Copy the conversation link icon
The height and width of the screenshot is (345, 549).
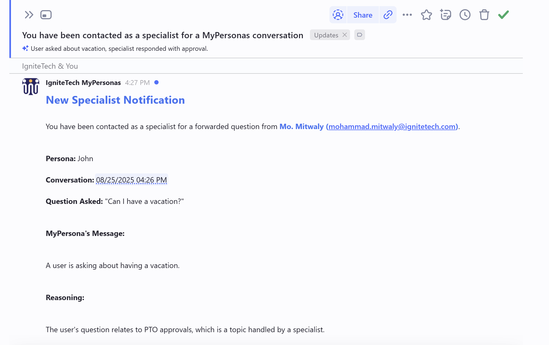tap(388, 15)
